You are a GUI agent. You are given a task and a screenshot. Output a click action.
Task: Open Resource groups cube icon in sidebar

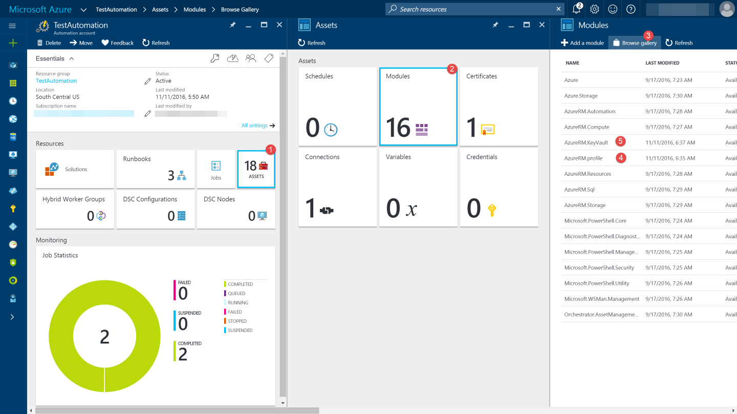point(13,65)
